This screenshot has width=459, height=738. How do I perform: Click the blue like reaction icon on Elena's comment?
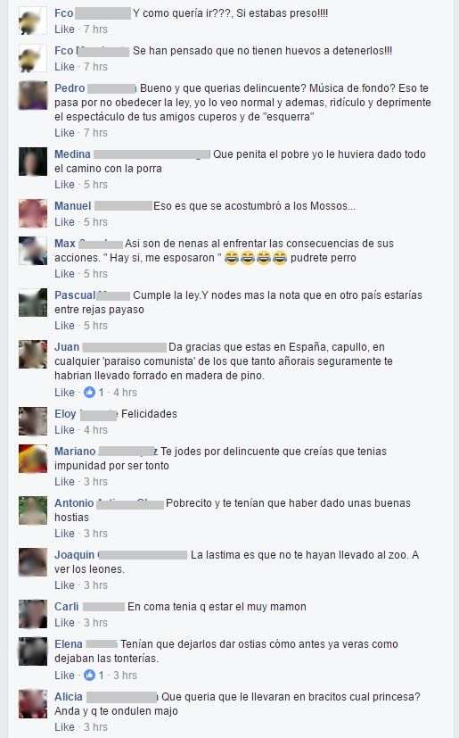click(89, 675)
